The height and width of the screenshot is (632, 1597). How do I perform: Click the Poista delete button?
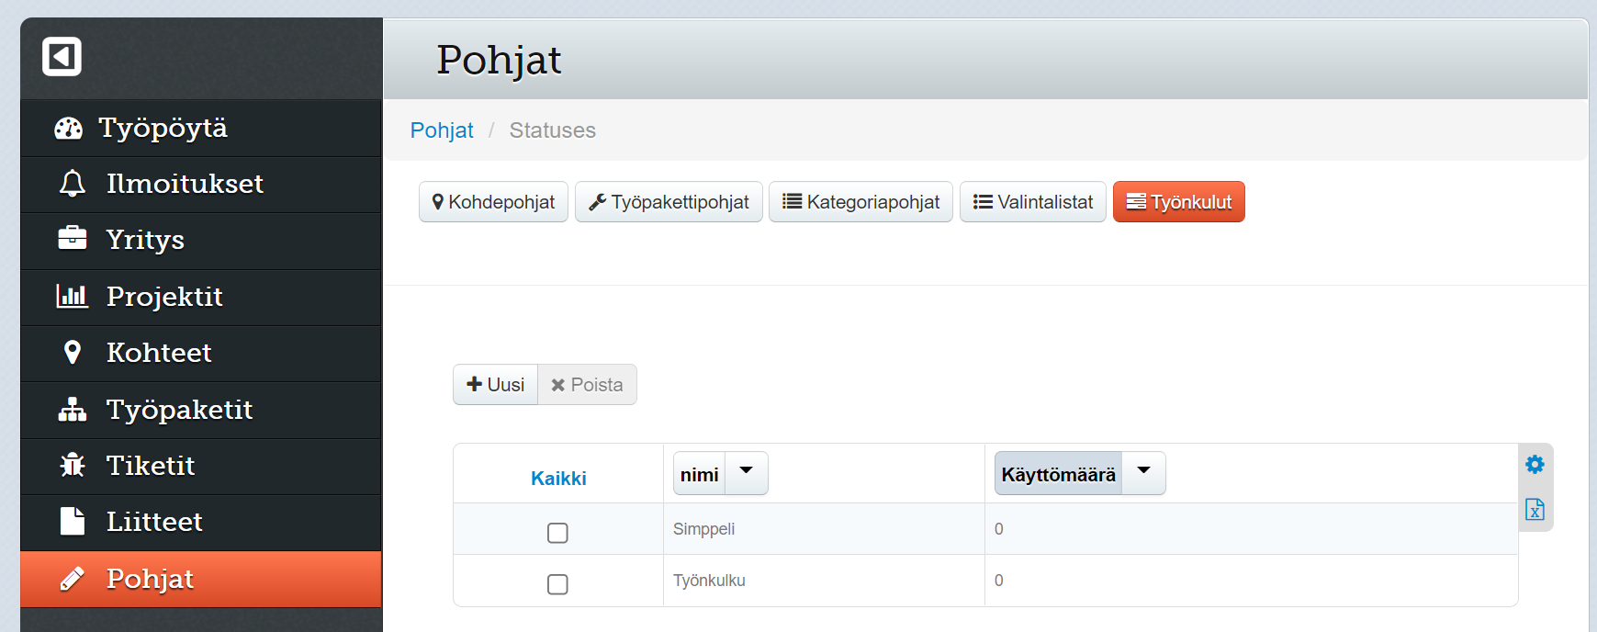tap(587, 385)
